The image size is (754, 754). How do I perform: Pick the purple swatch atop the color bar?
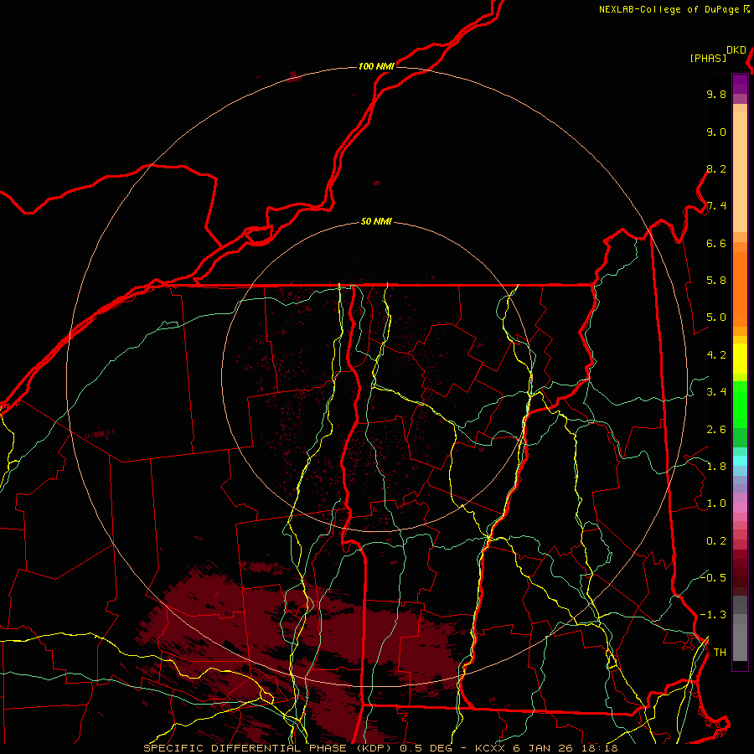[x=740, y=84]
